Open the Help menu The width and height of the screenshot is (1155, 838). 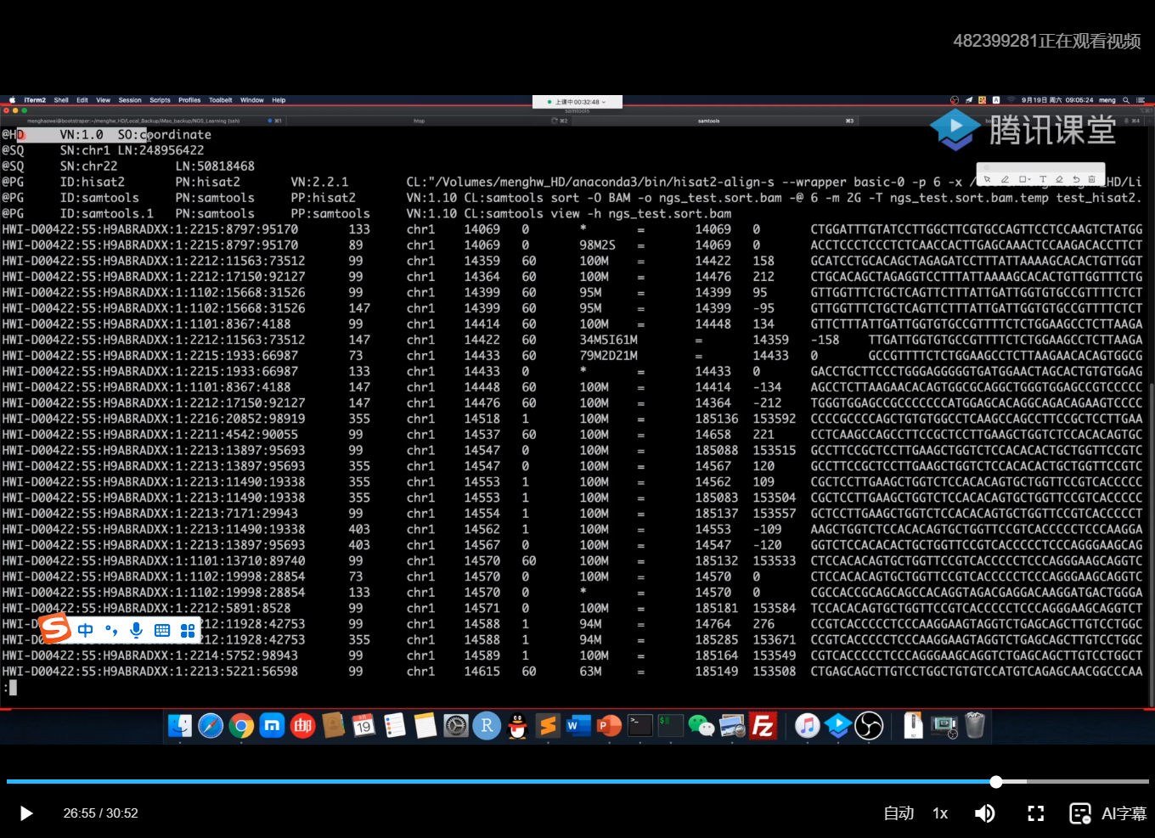pos(279,100)
